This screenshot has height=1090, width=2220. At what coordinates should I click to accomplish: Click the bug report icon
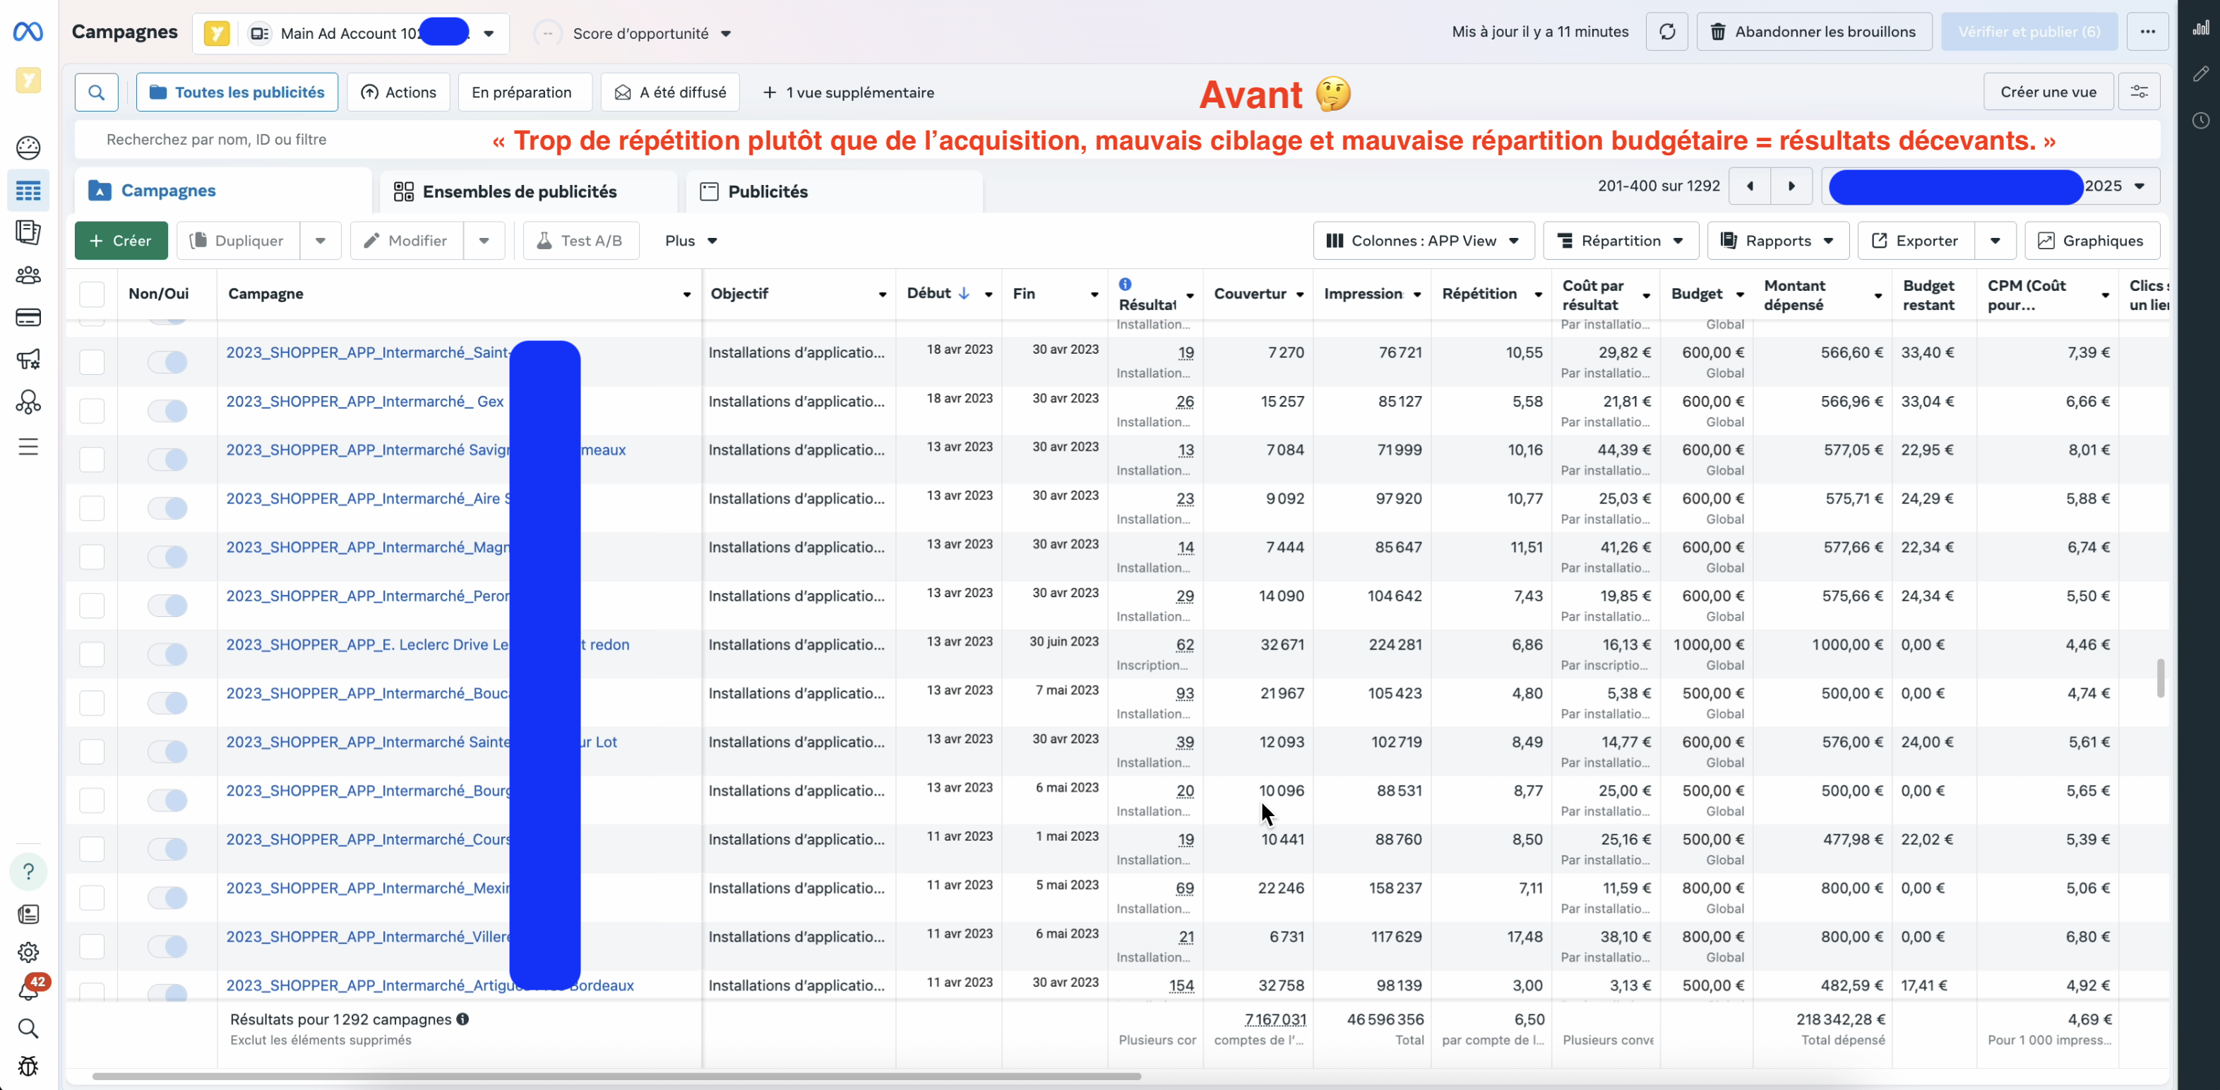[x=28, y=1066]
